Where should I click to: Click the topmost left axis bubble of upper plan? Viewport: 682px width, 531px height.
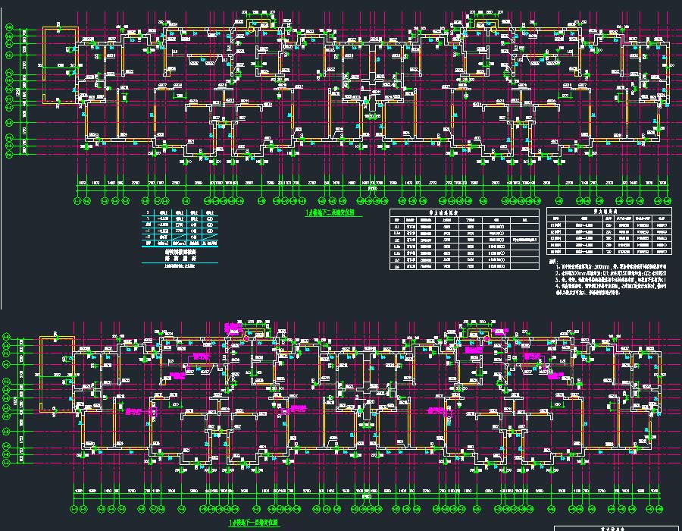point(10,28)
